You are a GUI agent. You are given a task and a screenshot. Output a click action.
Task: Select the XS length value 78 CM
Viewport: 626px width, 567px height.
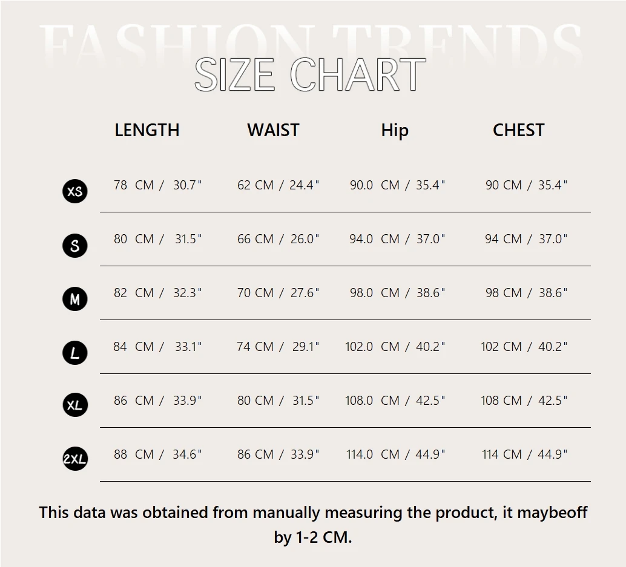point(134,185)
